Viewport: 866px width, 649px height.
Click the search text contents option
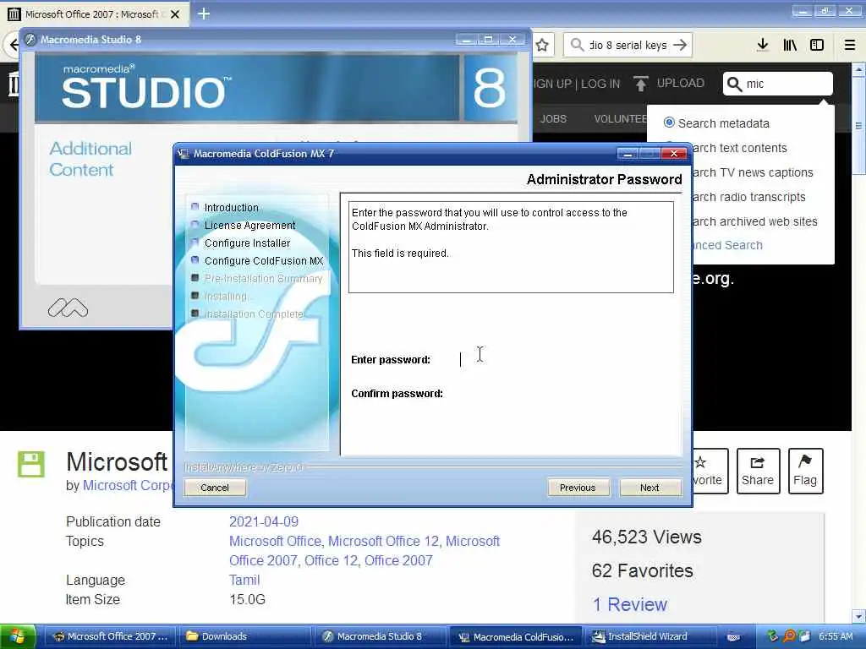pyautogui.click(x=739, y=148)
